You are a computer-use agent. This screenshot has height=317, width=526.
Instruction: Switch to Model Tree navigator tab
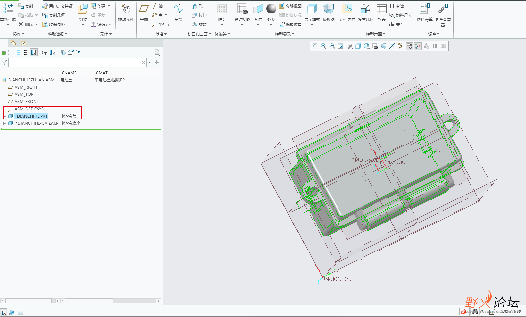pyautogui.click(x=3, y=43)
